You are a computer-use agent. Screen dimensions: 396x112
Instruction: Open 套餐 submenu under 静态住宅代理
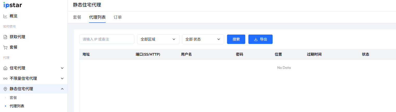point(13,98)
